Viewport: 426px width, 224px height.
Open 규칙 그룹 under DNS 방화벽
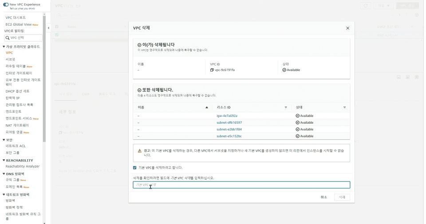tap(12, 180)
